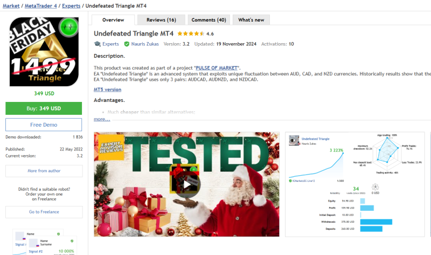
Task: Click the green verified shield by Nauris Zukas
Action: [127, 44]
